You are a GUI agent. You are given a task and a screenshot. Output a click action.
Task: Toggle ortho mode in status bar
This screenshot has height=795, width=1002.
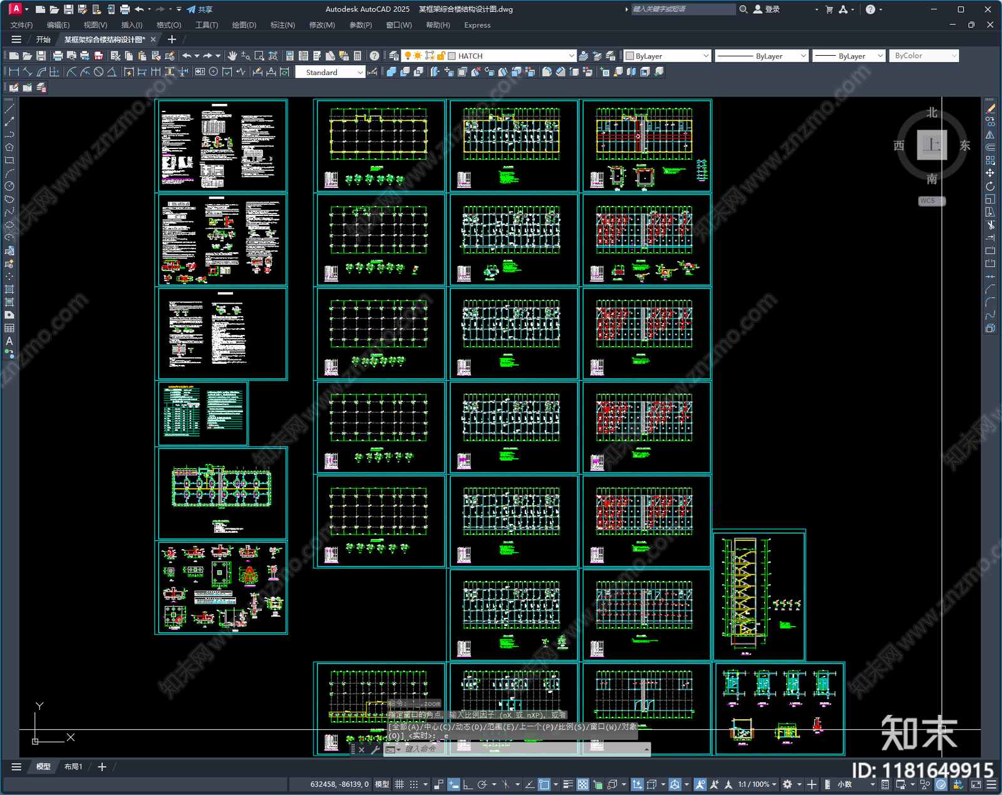[x=467, y=784]
